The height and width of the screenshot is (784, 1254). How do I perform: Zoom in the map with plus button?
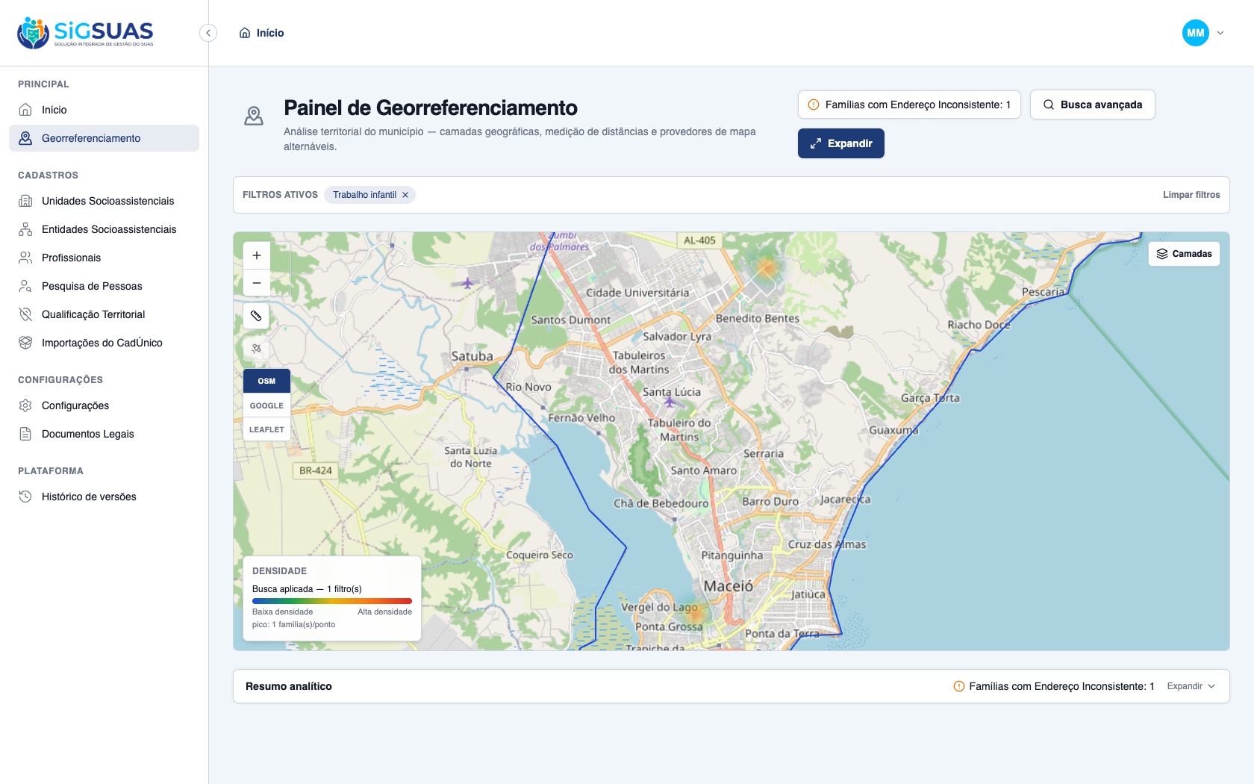pos(256,255)
